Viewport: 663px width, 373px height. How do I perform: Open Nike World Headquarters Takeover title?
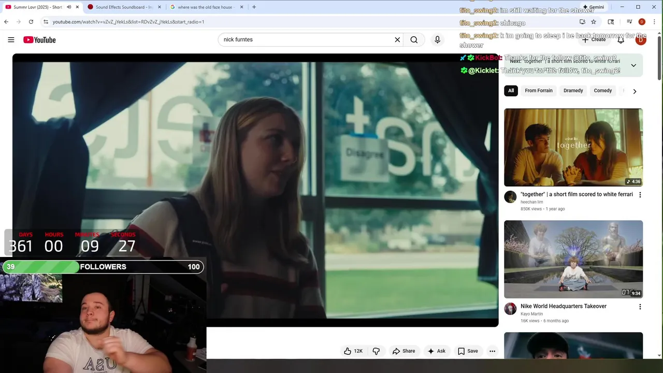coord(564,306)
